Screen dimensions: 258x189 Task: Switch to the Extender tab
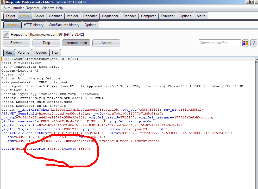168,16
